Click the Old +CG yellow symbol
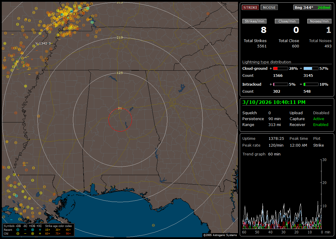The width and height of the screenshot is (336, 239). point(32,233)
